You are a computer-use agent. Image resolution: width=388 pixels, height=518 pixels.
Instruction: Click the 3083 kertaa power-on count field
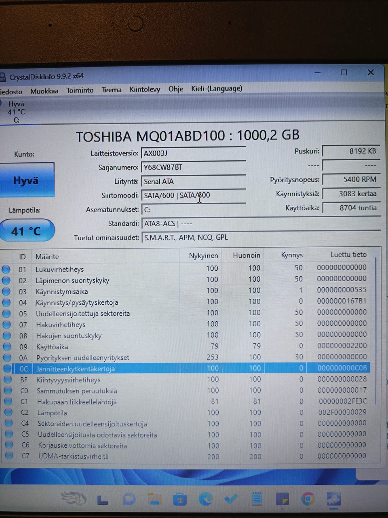tap(351, 194)
